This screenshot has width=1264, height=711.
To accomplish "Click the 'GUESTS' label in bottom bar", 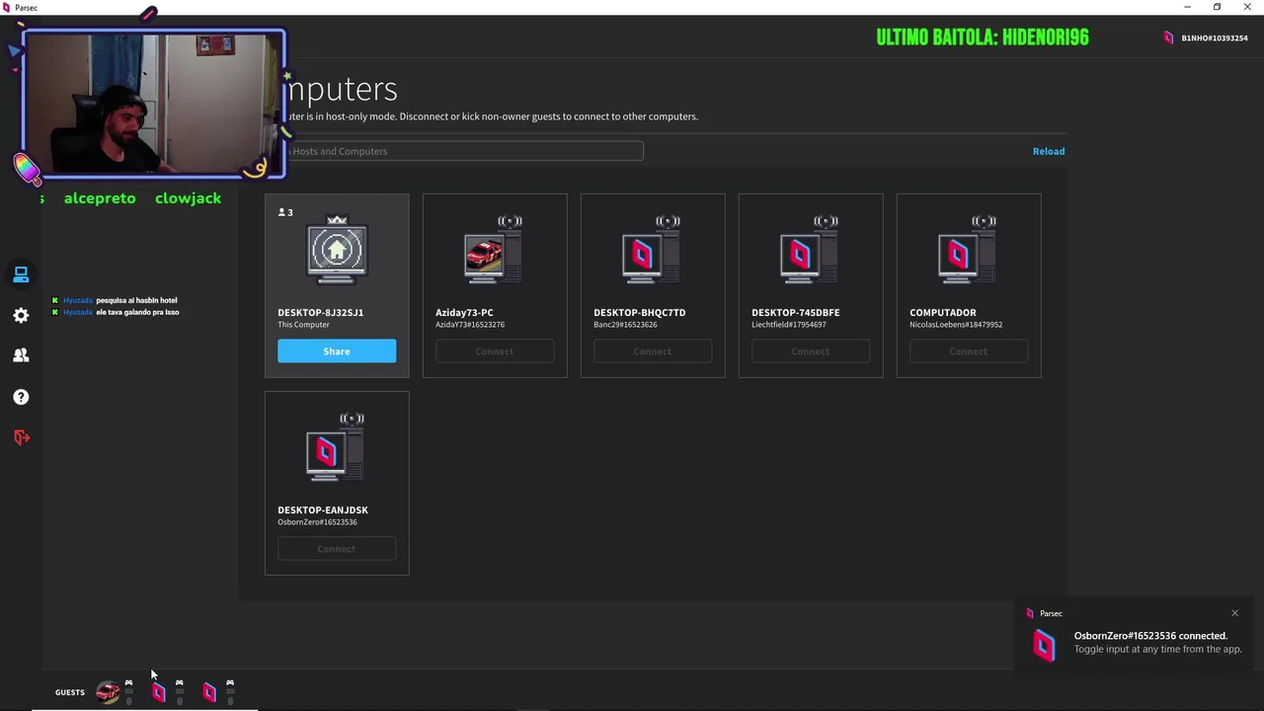I will pyautogui.click(x=70, y=692).
